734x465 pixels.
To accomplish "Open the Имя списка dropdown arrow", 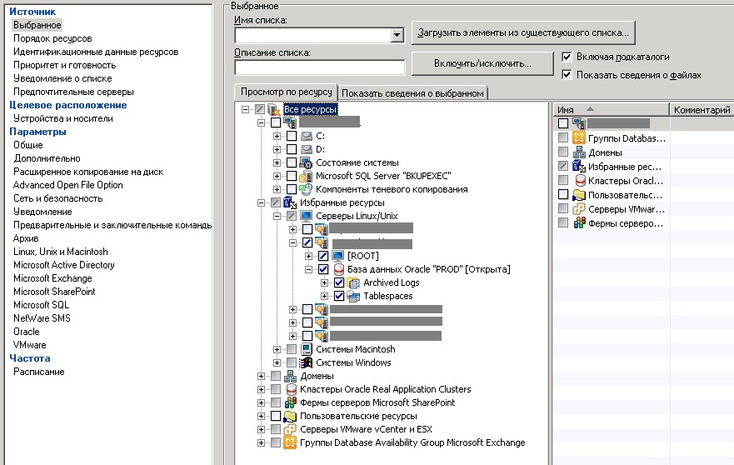I will coord(397,35).
